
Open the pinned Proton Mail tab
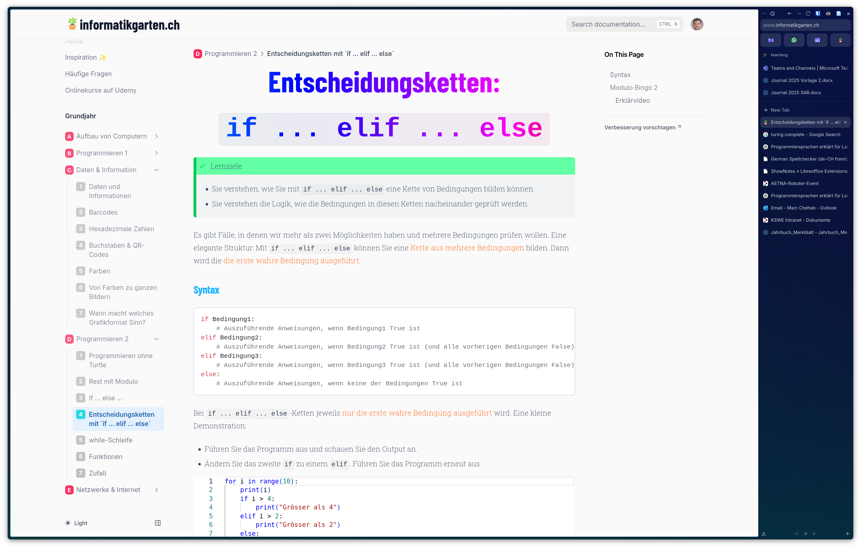(x=770, y=40)
